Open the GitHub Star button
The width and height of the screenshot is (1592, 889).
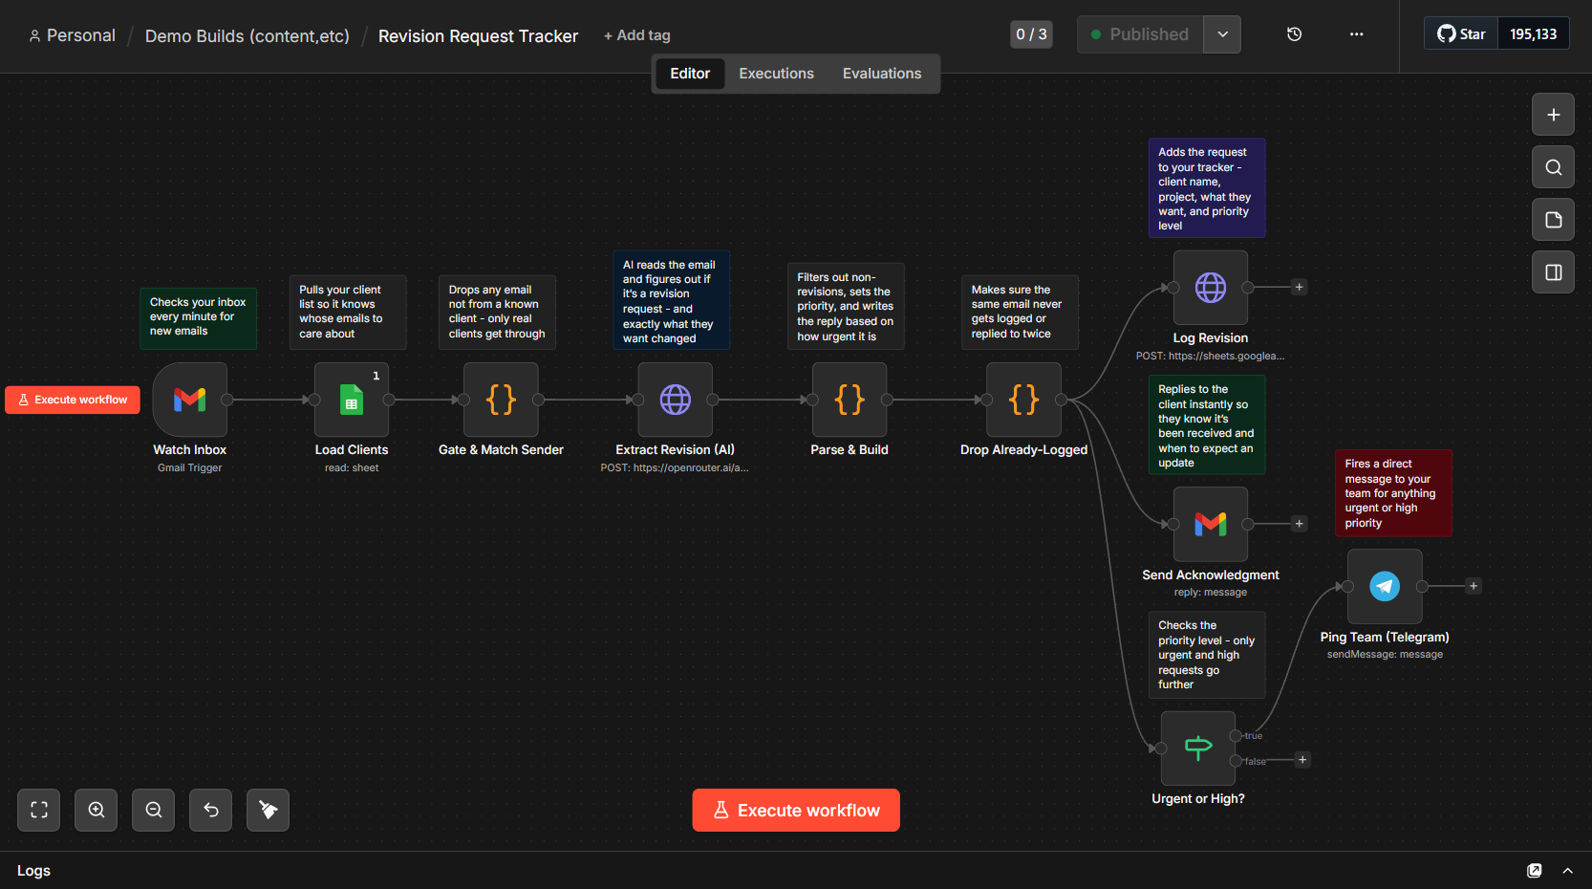coord(1461,34)
